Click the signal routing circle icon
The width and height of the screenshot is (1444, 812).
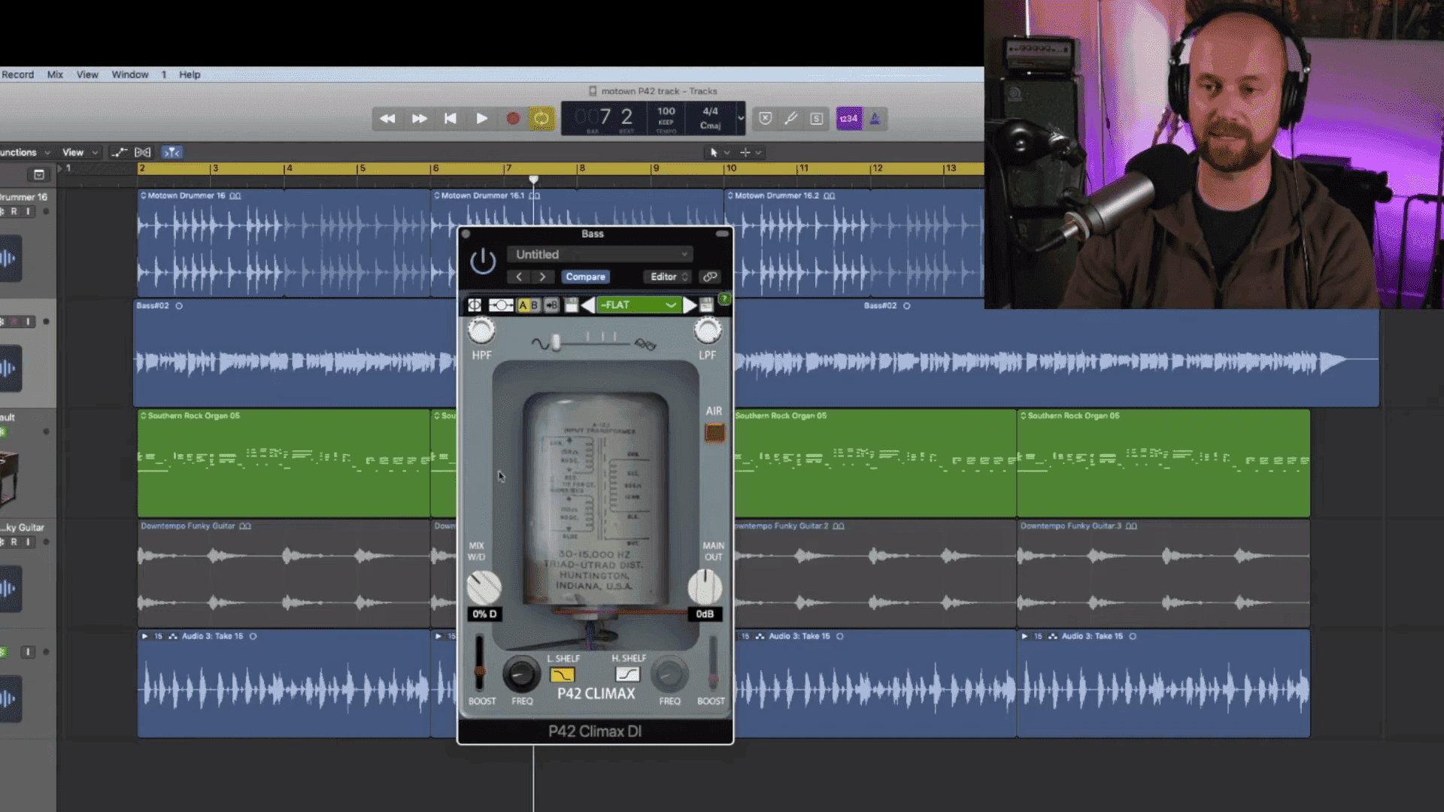pos(501,304)
